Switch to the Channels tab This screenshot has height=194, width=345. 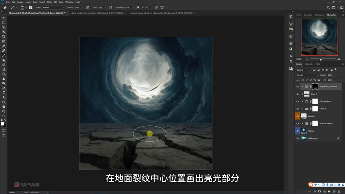(x=308, y=64)
